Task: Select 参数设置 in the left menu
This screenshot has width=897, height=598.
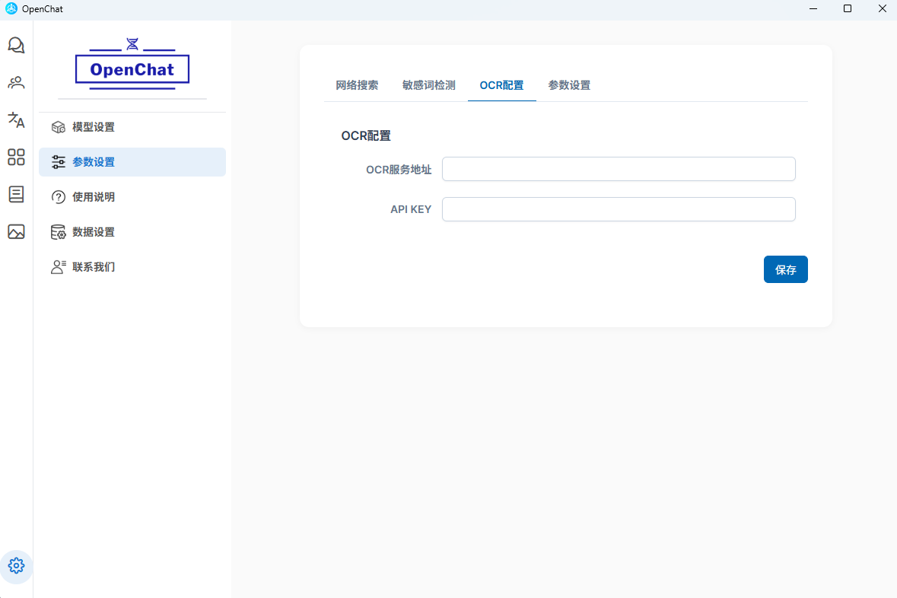Action: pyautogui.click(x=132, y=162)
